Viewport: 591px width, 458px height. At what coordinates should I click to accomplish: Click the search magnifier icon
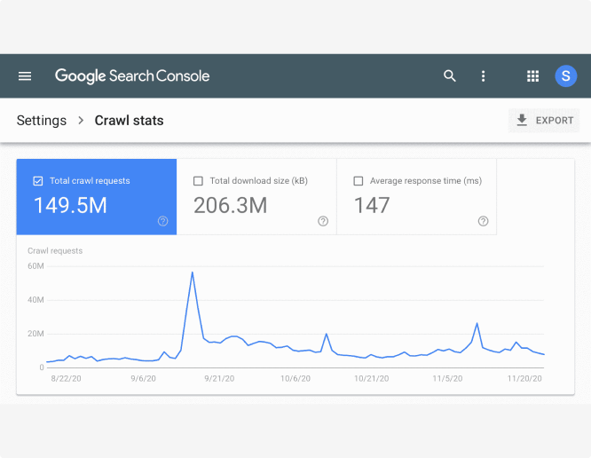coord(450,76)
